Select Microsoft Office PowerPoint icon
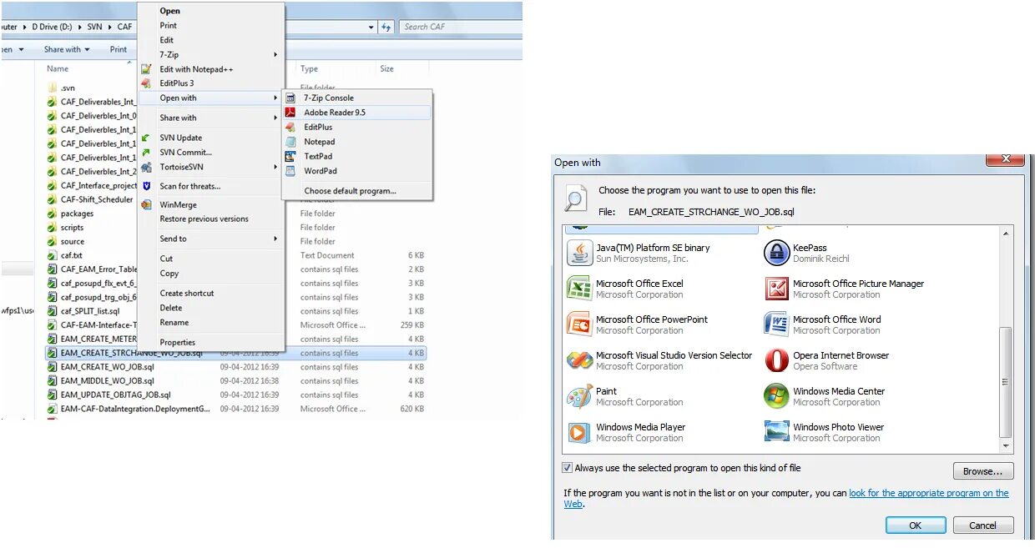Image resolution: width=1035 pixels, height=548 pixels. 579,324
